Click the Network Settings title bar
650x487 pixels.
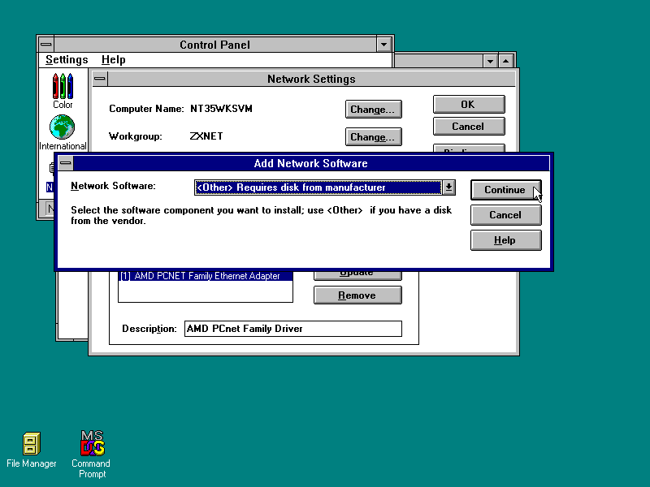pyautogui.click(x=311, y=79)
